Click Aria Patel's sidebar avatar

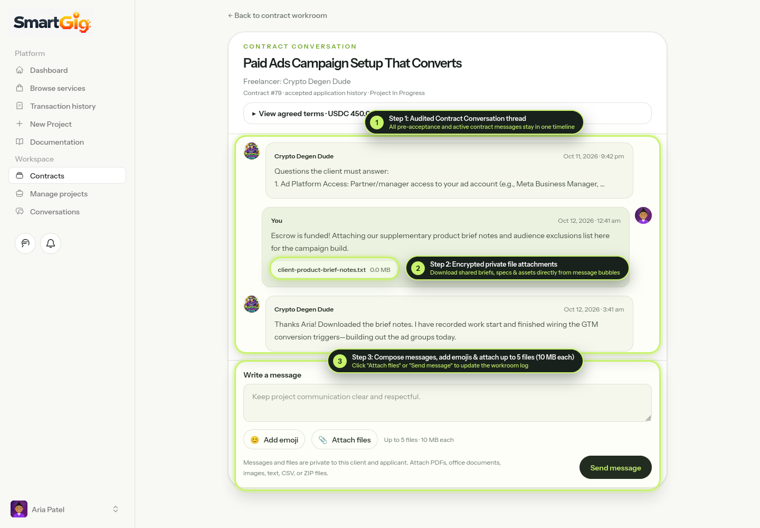[x=19, y=510]
